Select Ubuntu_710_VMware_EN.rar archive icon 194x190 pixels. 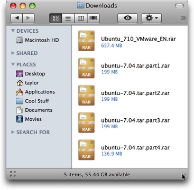coord(86,41)
